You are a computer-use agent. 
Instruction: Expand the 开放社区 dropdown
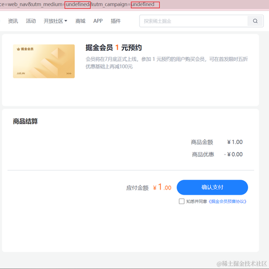click(x=56, y=21)
